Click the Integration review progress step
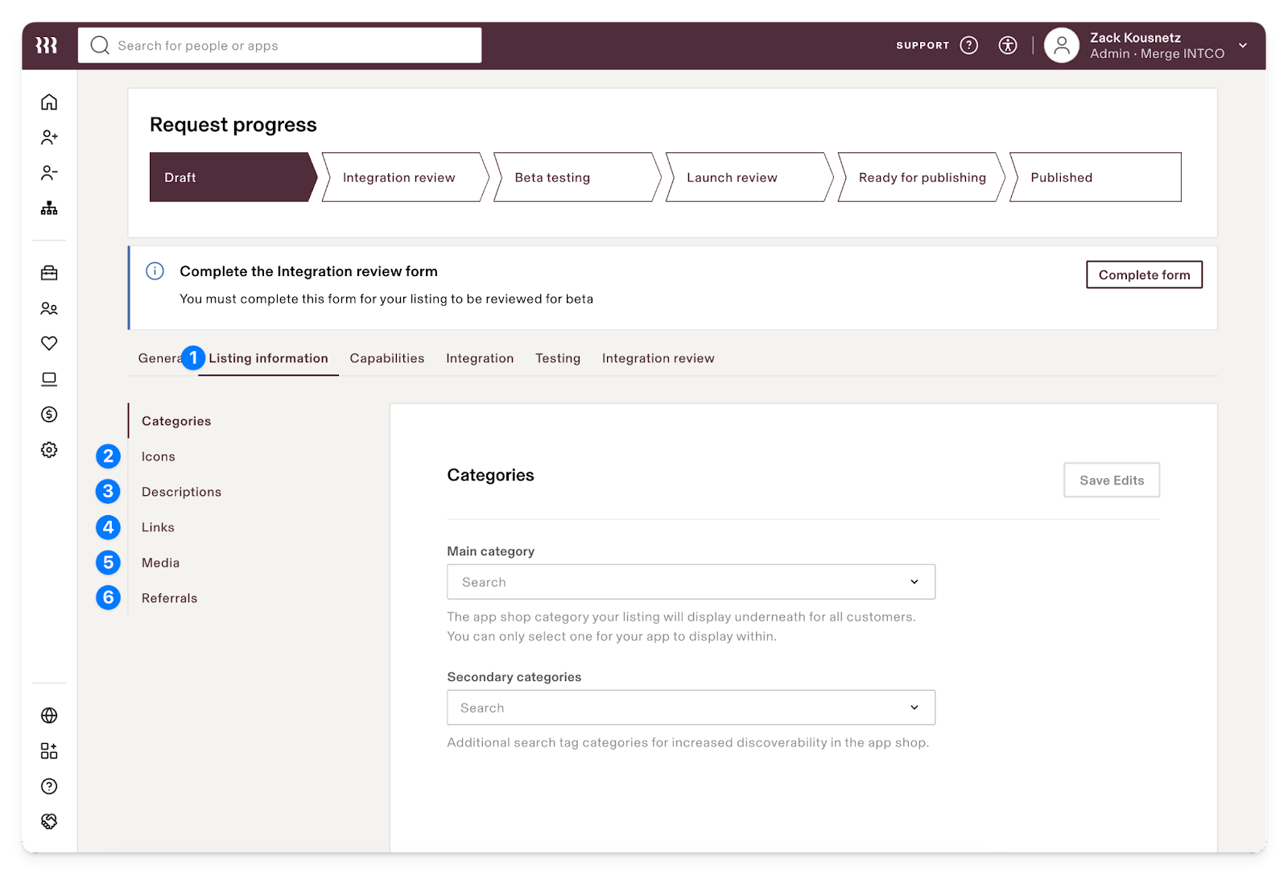 tap(405, 177)
